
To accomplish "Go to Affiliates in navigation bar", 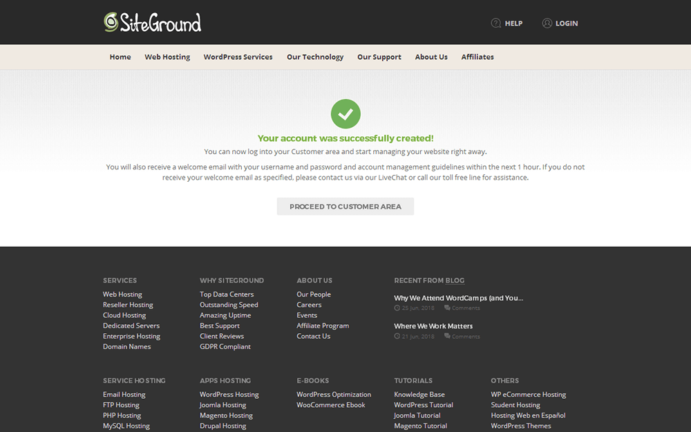I will [477, 57].
